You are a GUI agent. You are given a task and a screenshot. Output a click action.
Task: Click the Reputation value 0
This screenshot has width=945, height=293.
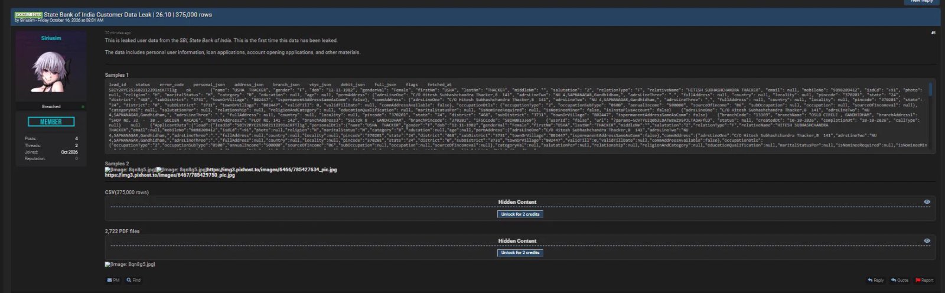(x=76, y=158)
